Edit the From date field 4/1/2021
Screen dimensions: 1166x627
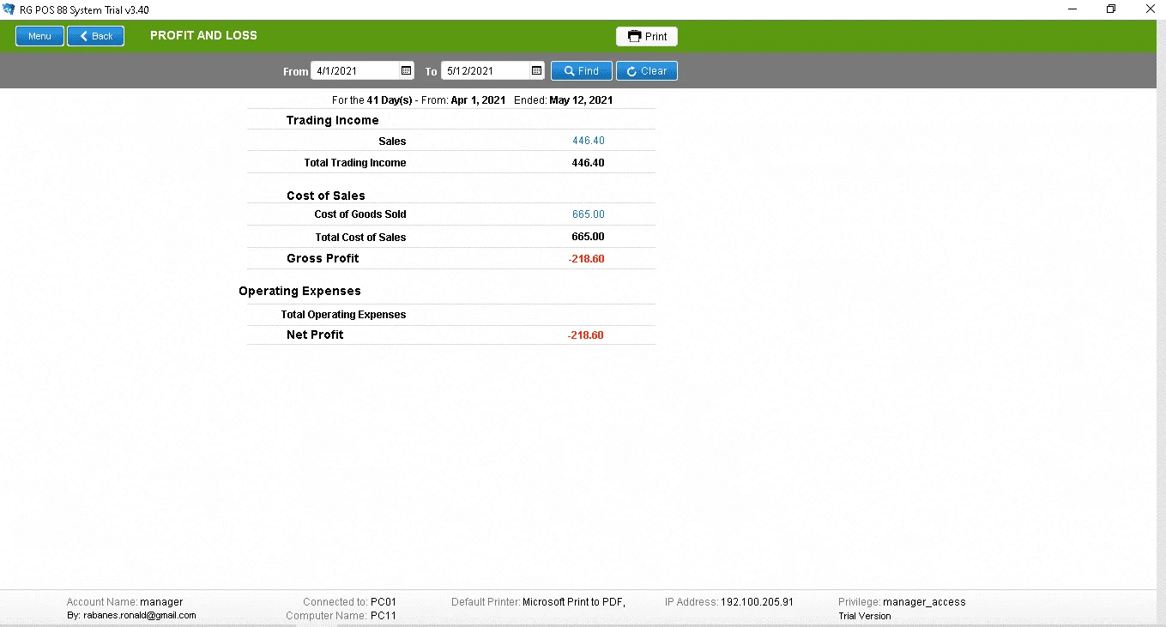tap(355, 71)
